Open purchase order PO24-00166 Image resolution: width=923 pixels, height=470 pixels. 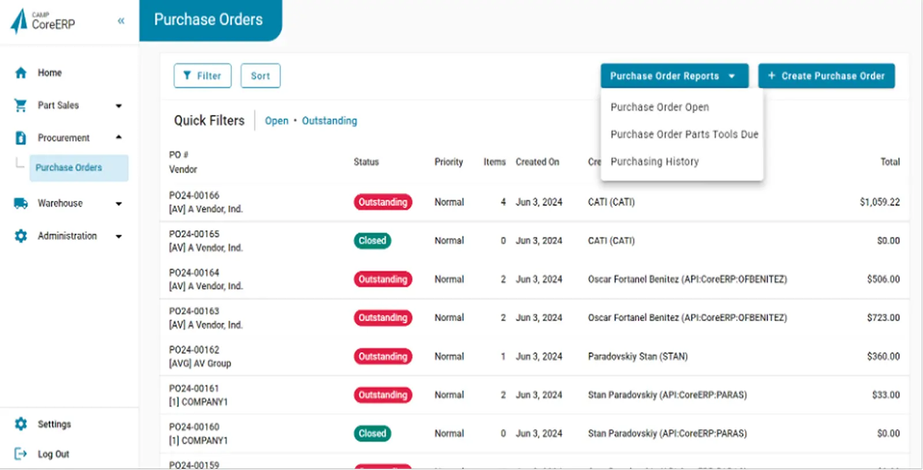pyautogui.click(x=194, y=195)
